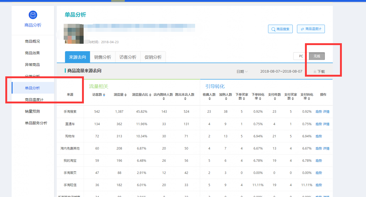
Task: Open 详情 for the 手淘搜索 row
Action: pos(326,112)
